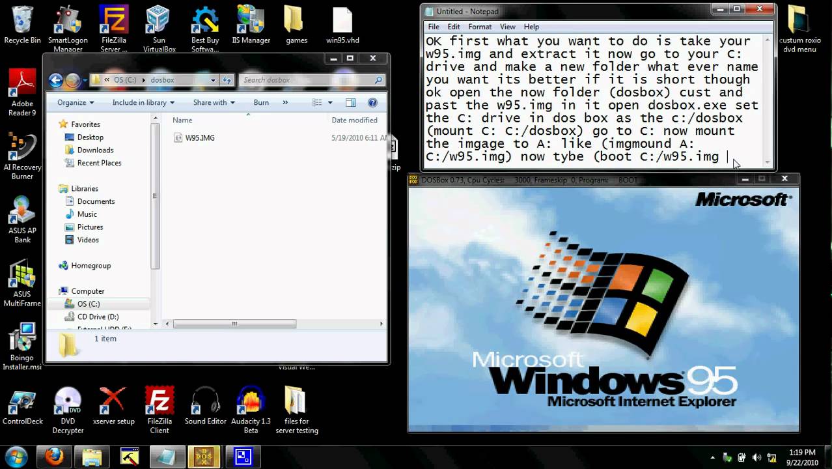Open Firefox from the taskbar
Image resolution: width=832 pixels, height=469 pixels.
(x=55, y=457)
